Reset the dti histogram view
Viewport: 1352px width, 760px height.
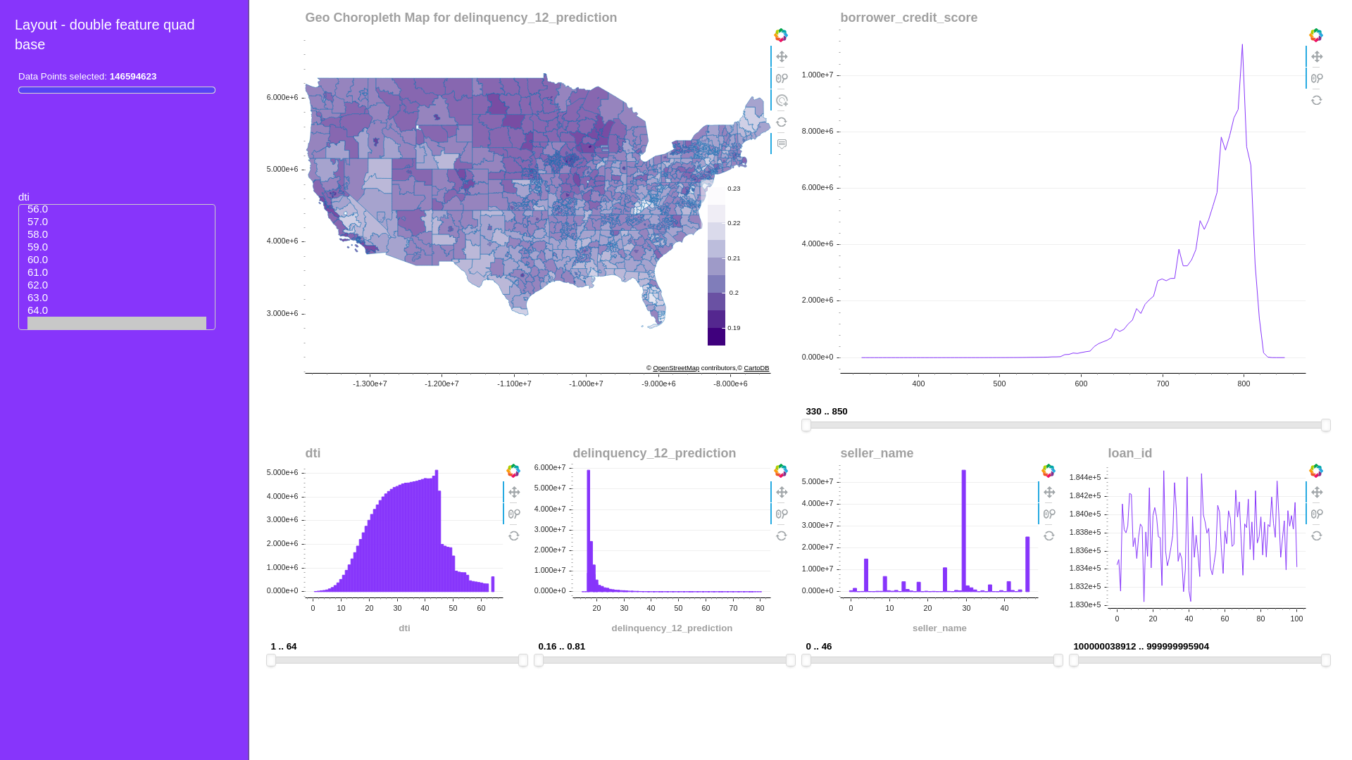tap(514, 536)
